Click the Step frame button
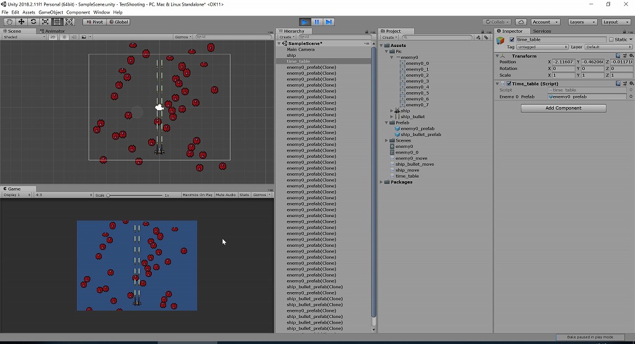The width and height of the screenshot is (635, 344). (329, 22)
